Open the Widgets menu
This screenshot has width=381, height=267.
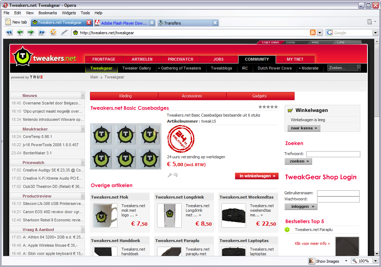[x=69, y=13]
